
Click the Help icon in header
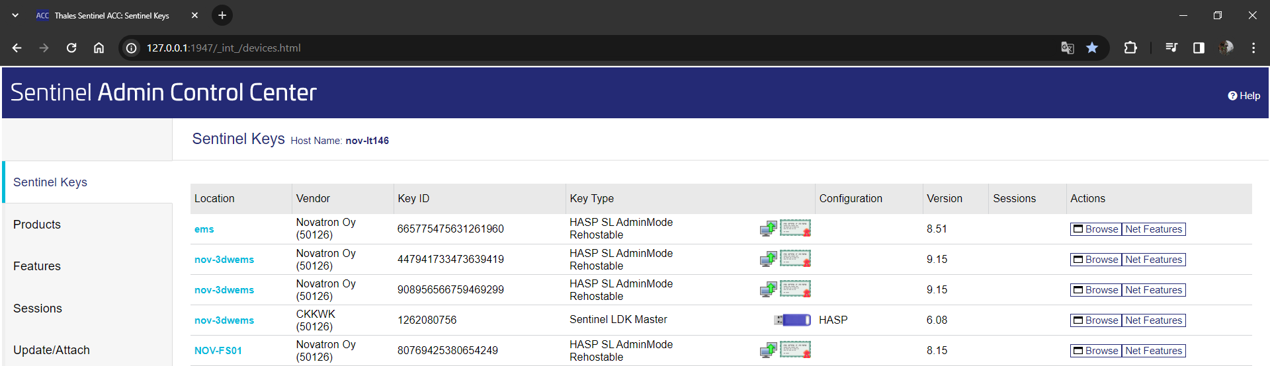pyautogui.click(x=1232, y=96)
